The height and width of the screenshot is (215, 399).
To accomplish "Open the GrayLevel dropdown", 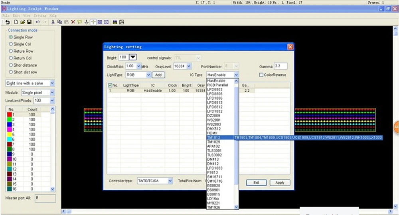I will (x=189, y=66).
